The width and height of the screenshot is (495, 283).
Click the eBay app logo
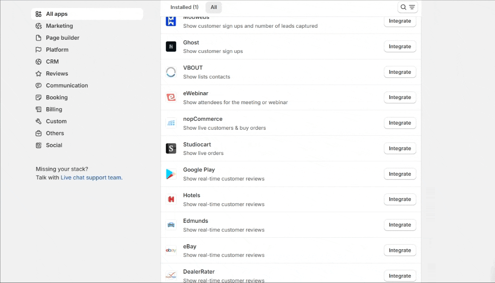171,251
